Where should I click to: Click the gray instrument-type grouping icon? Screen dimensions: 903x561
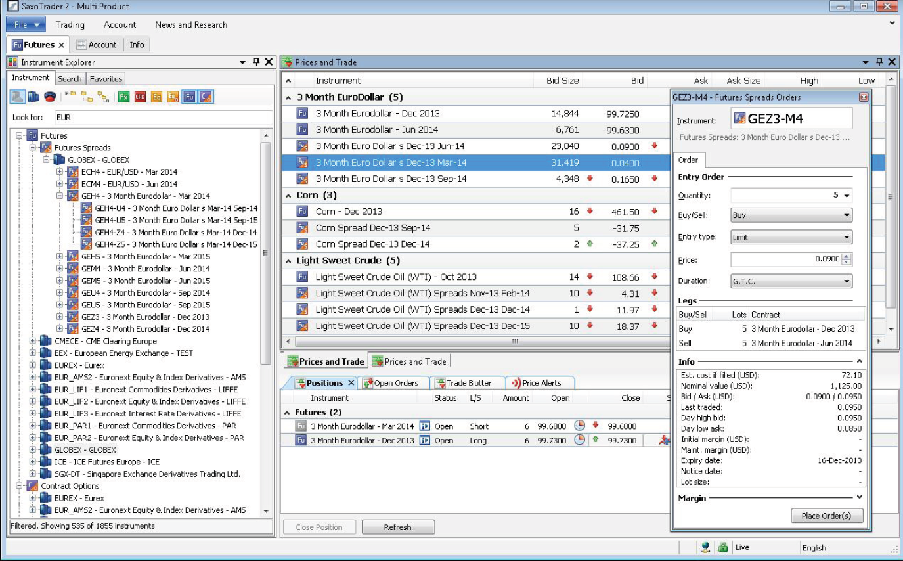[17, 97]
